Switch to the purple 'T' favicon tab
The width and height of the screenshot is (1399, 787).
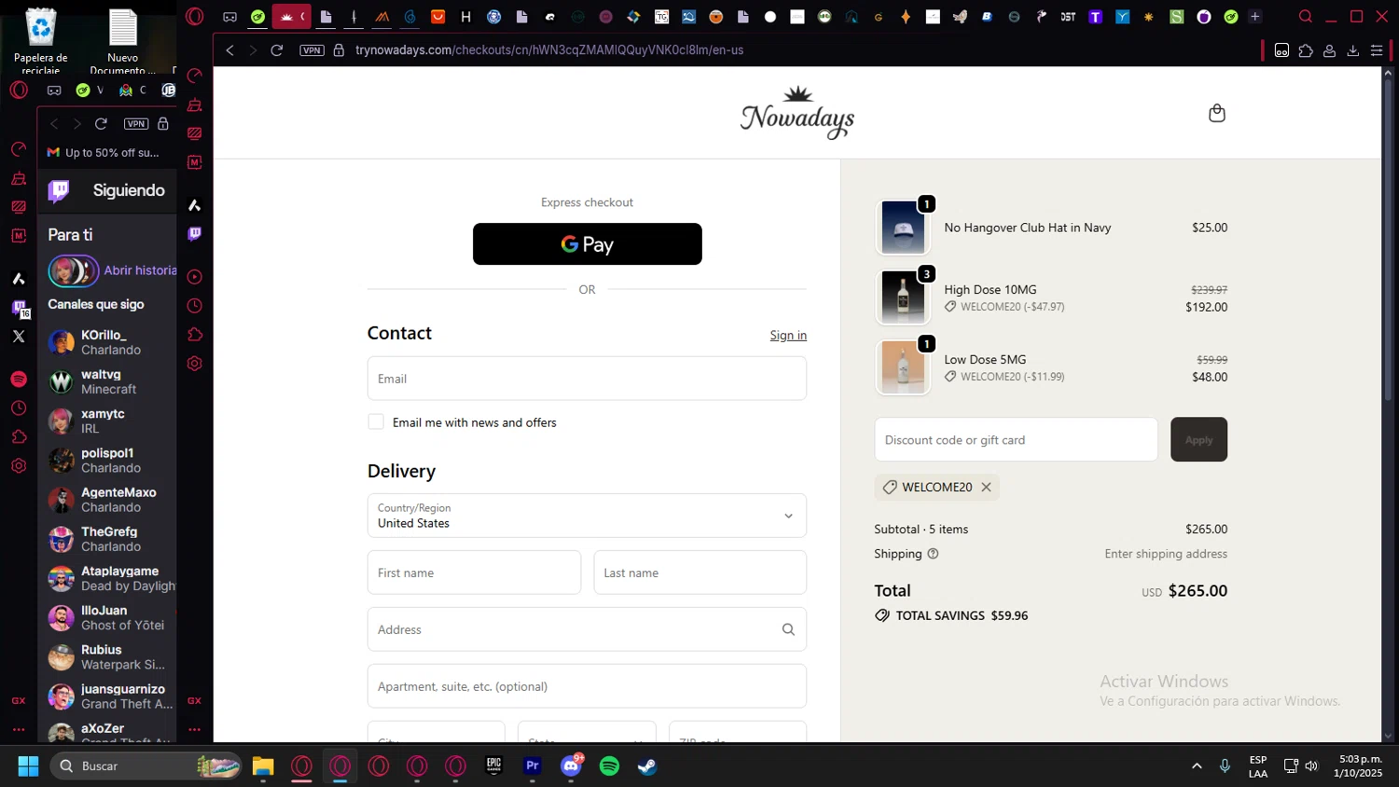tap(1096, 17)
